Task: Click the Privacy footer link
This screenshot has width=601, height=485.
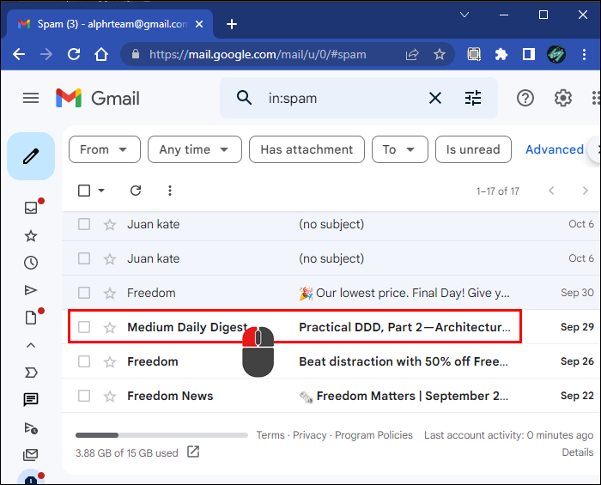Action: click(x=309, y=435)
